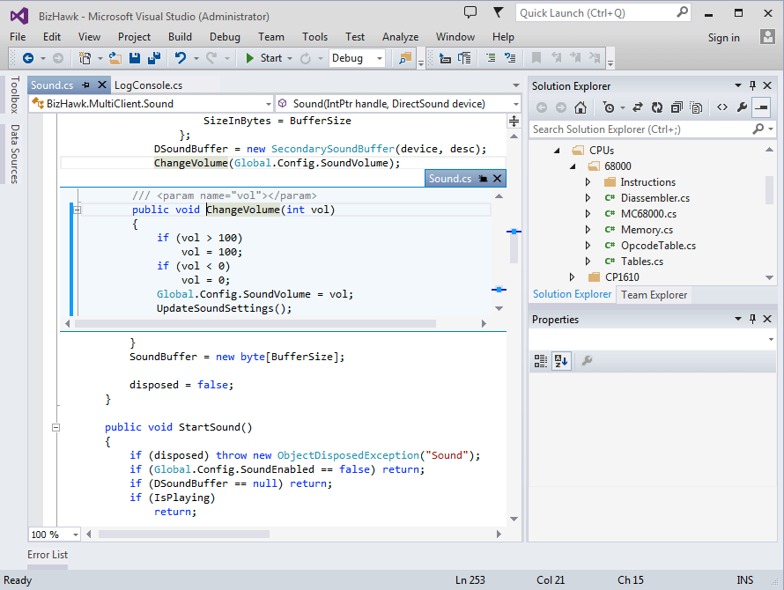Click the New Project toolbar icon
This screenshot has width=784, height=590.
click(x=85, y=58)
